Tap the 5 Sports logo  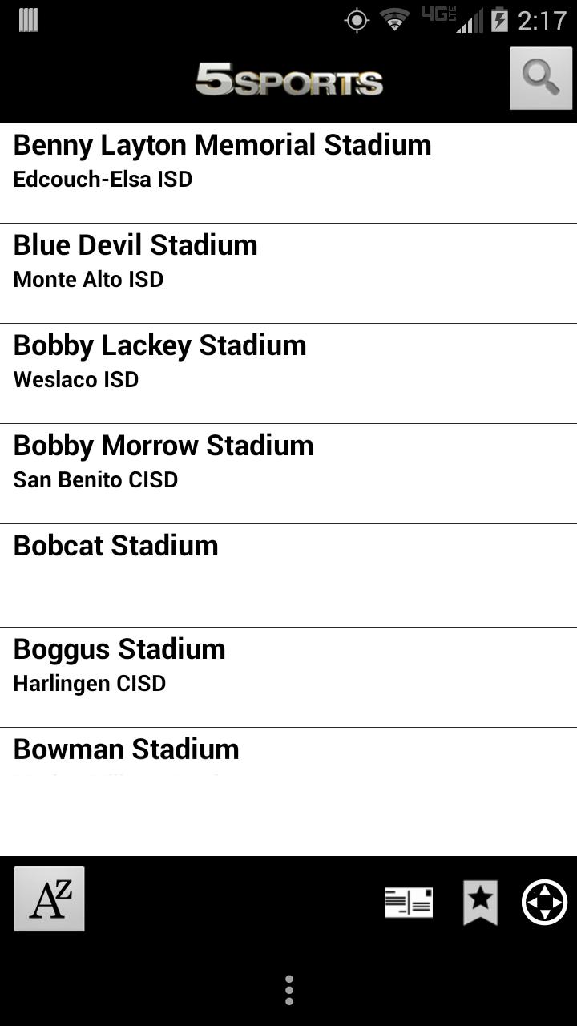(x=288, y=80)
